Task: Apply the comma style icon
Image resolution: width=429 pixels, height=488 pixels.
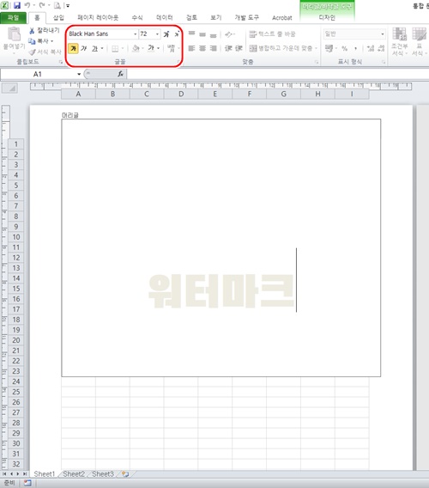Action: (355, 49)
